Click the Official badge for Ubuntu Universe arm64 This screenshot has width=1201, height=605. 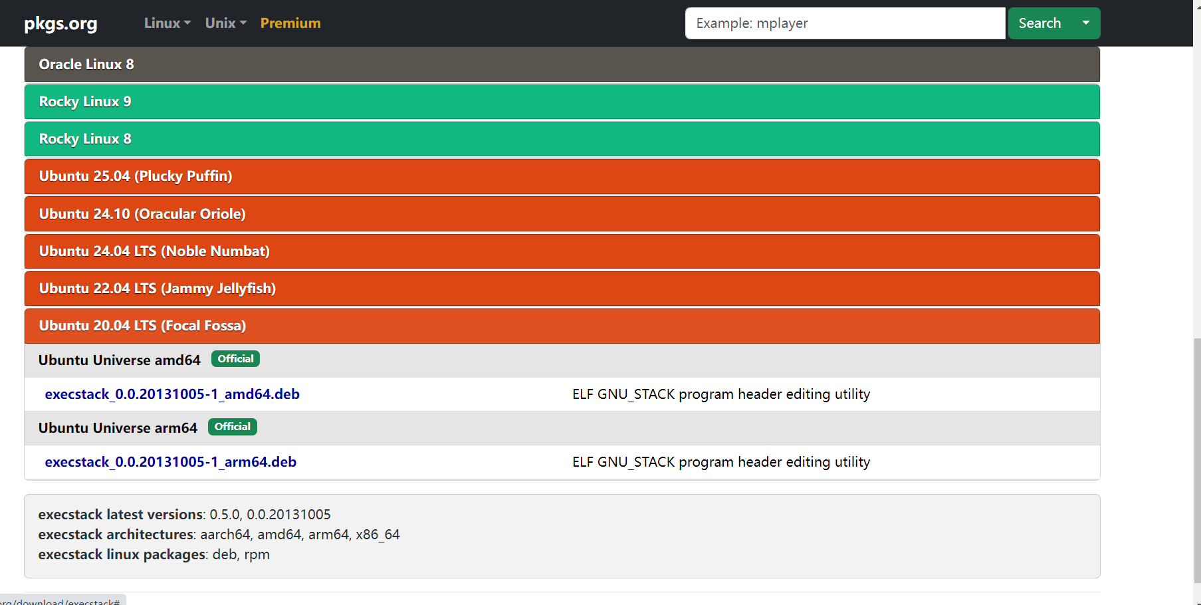tap(233, 427)
